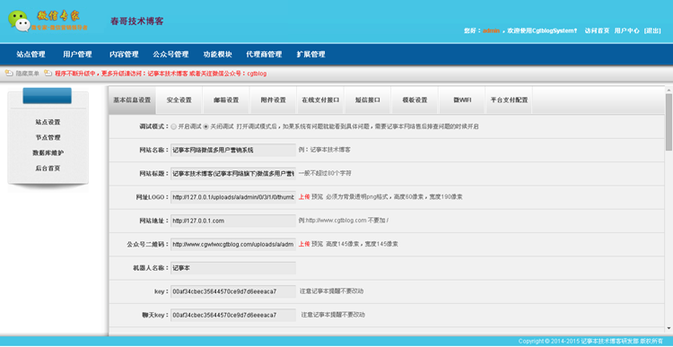
Task: Click the 例：记事本技术博客 hint text
Action: (x=325, y=150)
